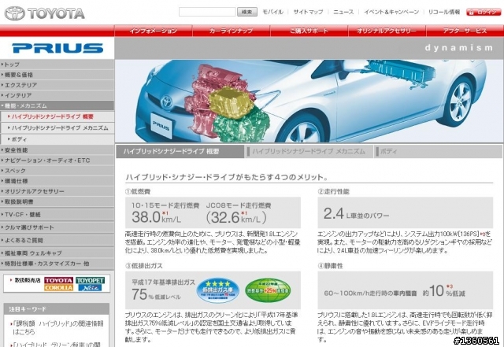Open the TOYOPET dealer logo
This screenshot has height=347, width=504.
click(91, 280)
